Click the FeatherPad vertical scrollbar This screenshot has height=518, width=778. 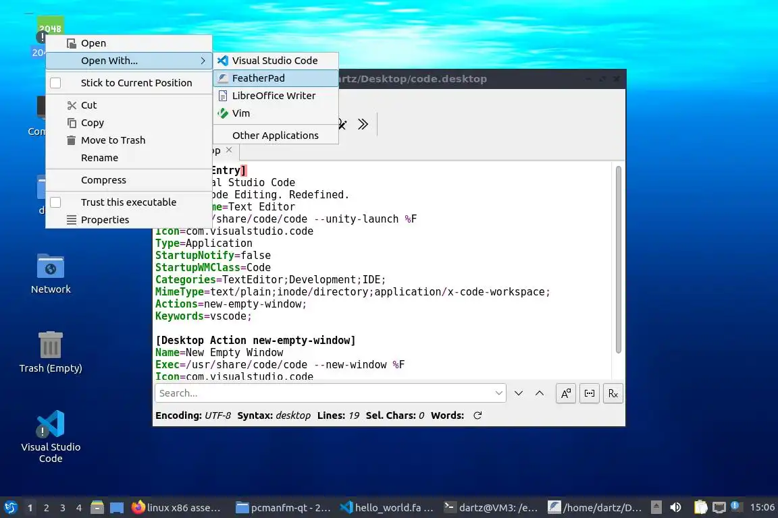pos(618,260)
